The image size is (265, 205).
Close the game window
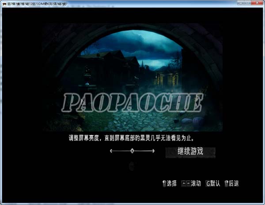click(257, 3)
